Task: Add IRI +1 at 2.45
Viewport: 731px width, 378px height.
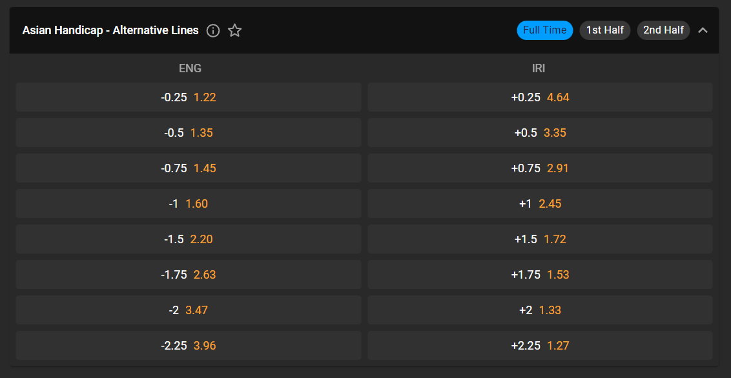Action: coord(540,203)
